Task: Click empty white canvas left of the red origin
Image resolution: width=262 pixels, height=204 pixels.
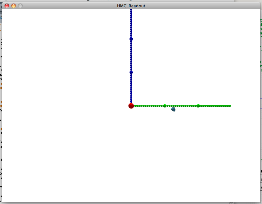Action: (65, 106)
